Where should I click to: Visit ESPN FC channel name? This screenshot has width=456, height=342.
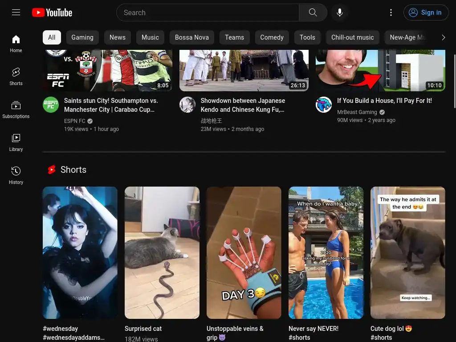[x=75, y=121]
